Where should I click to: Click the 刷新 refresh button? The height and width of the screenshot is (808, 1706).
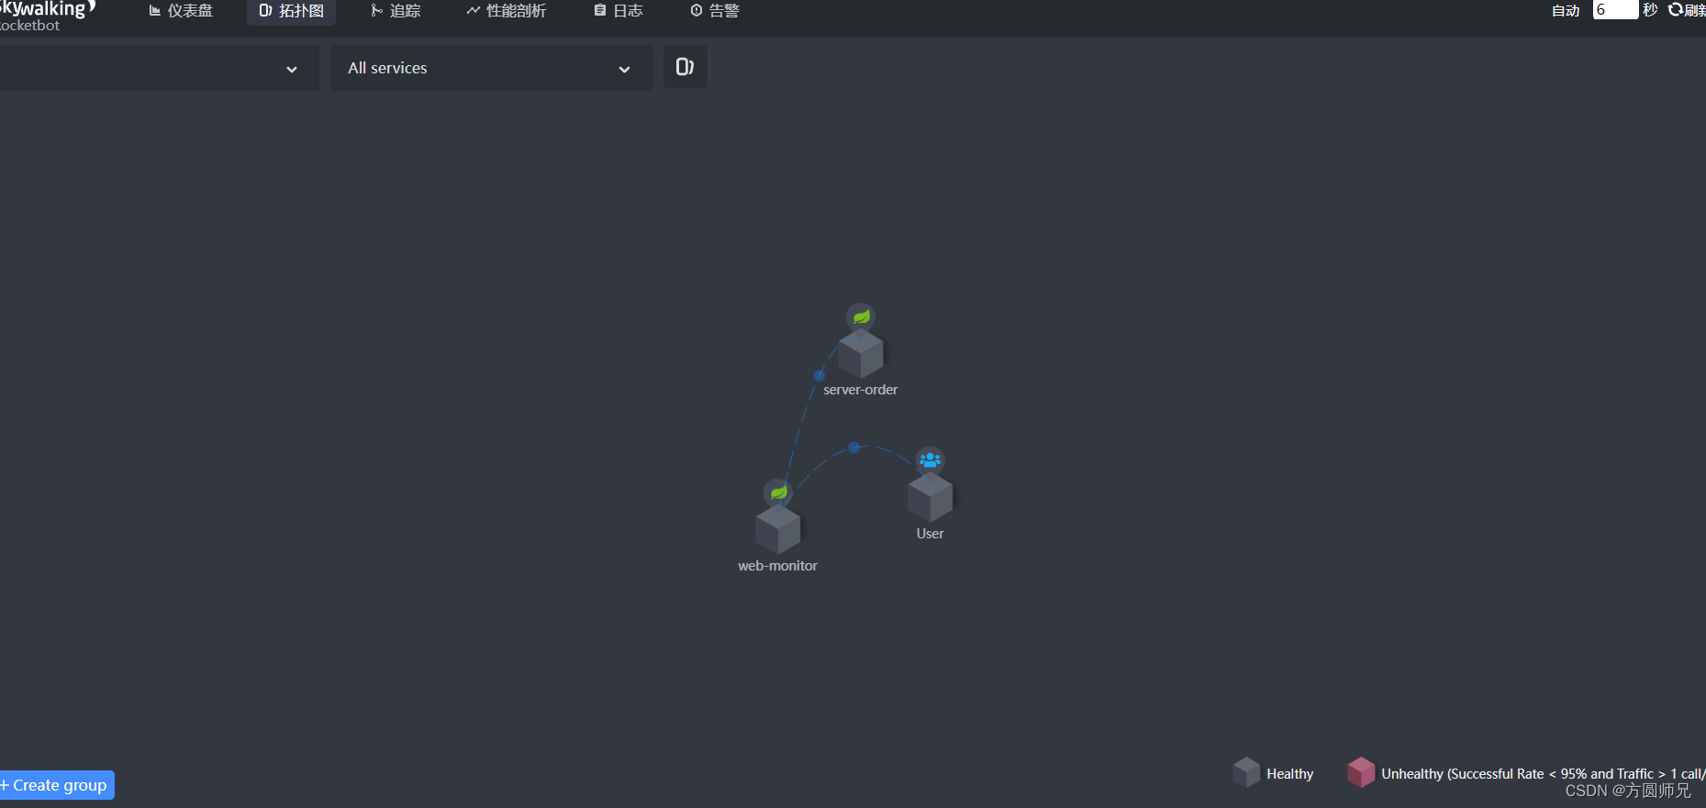point(1687,10)
